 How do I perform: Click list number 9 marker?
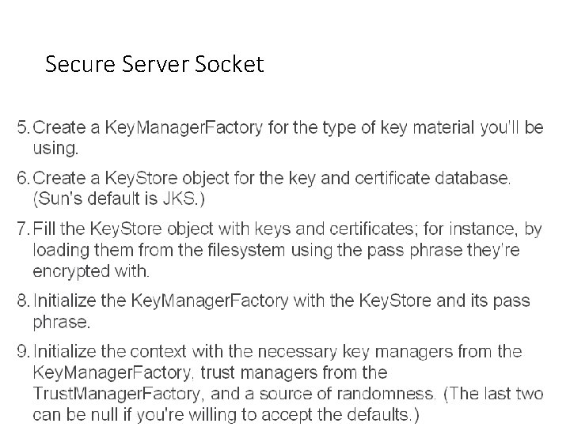coord(23,350)
